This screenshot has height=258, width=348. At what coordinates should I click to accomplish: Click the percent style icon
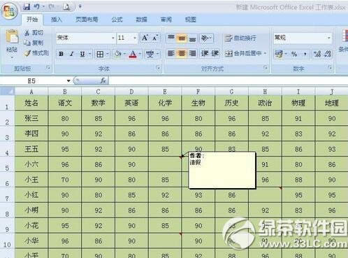294,55
